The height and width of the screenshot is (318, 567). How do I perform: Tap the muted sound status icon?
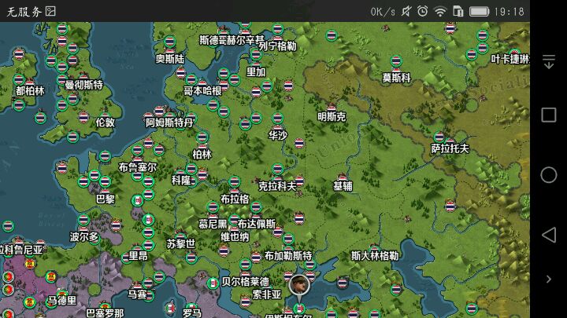click(406, 11)
